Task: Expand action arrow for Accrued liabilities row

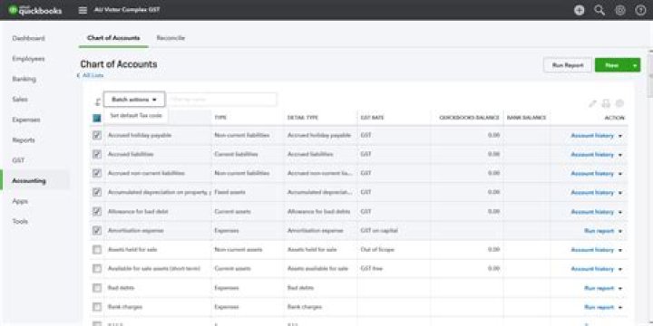Action: [620, 155]
